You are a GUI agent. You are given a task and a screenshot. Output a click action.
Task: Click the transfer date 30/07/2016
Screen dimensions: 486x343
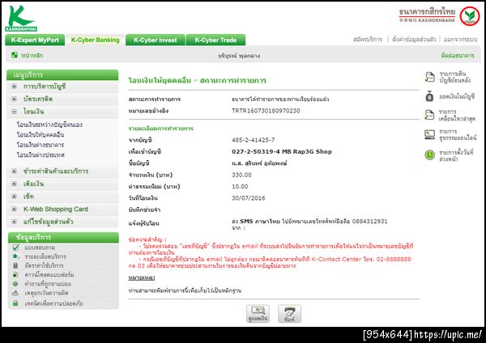pyautogui.click(x=249, y=198)
